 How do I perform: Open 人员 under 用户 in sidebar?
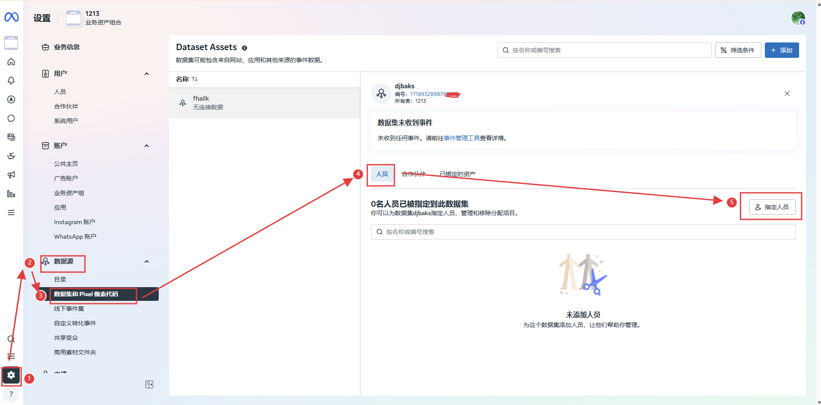60,92
